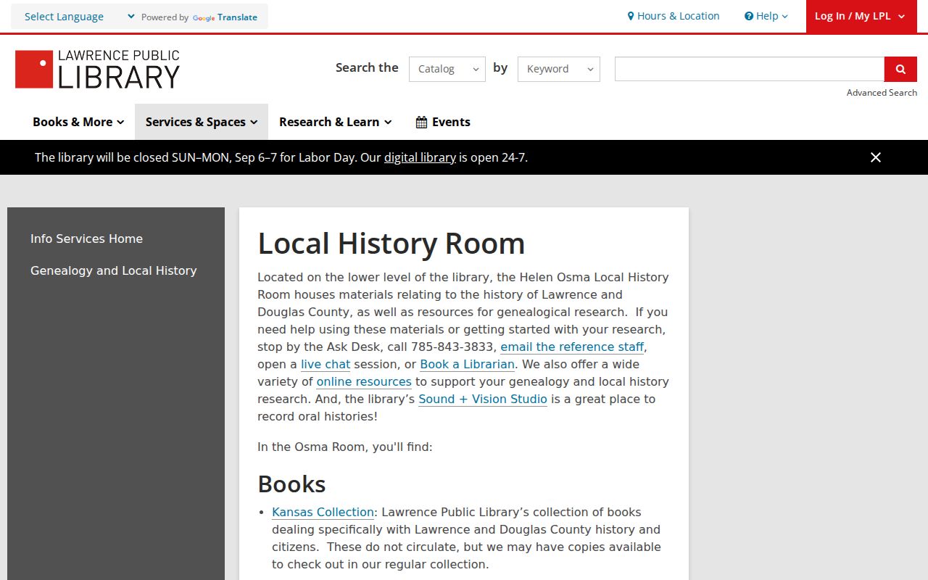Open the Lawrence Public Library logo homepage
This screenshot has height=580, width=928.
point(97,69)
